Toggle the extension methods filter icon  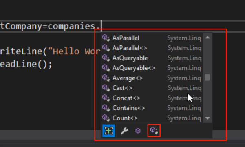(154, 131)
